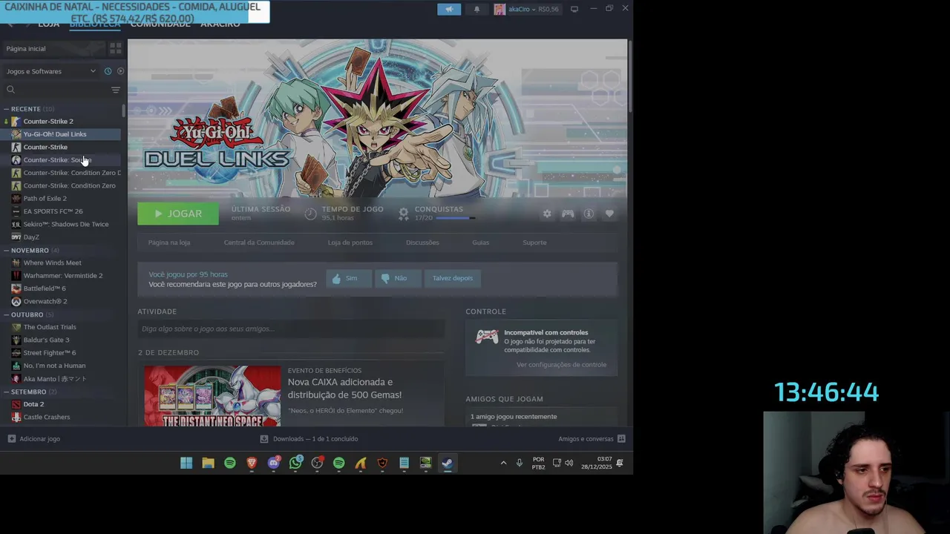This screenshot has width=950, height=534.
Task: Open the notifications bell in Steam
Action: (476, 9)
